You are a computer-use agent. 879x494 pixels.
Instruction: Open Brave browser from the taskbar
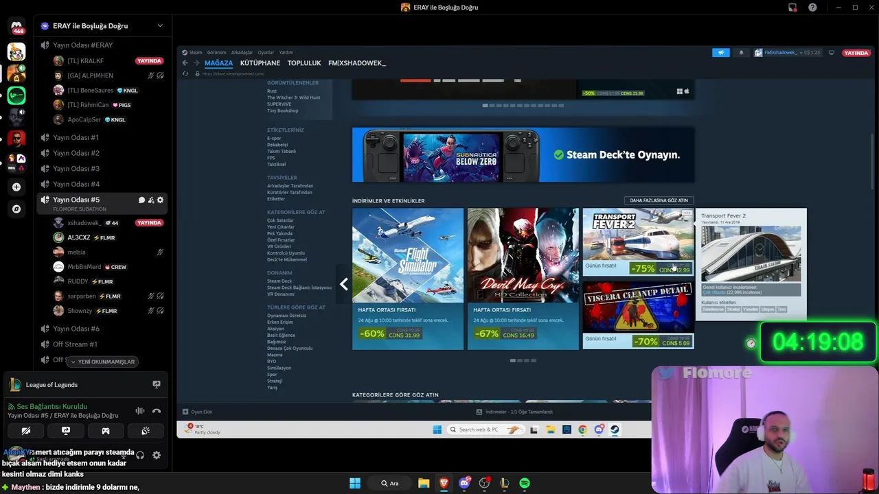click(444, 483)
